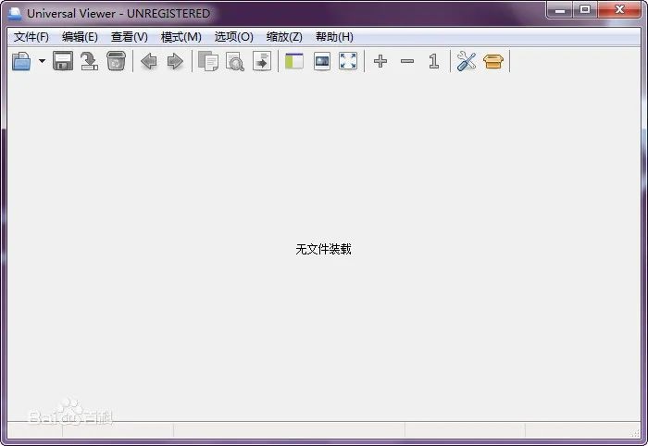
Task: Reset zoom with the 1 icon
Action: click(433, 61)
